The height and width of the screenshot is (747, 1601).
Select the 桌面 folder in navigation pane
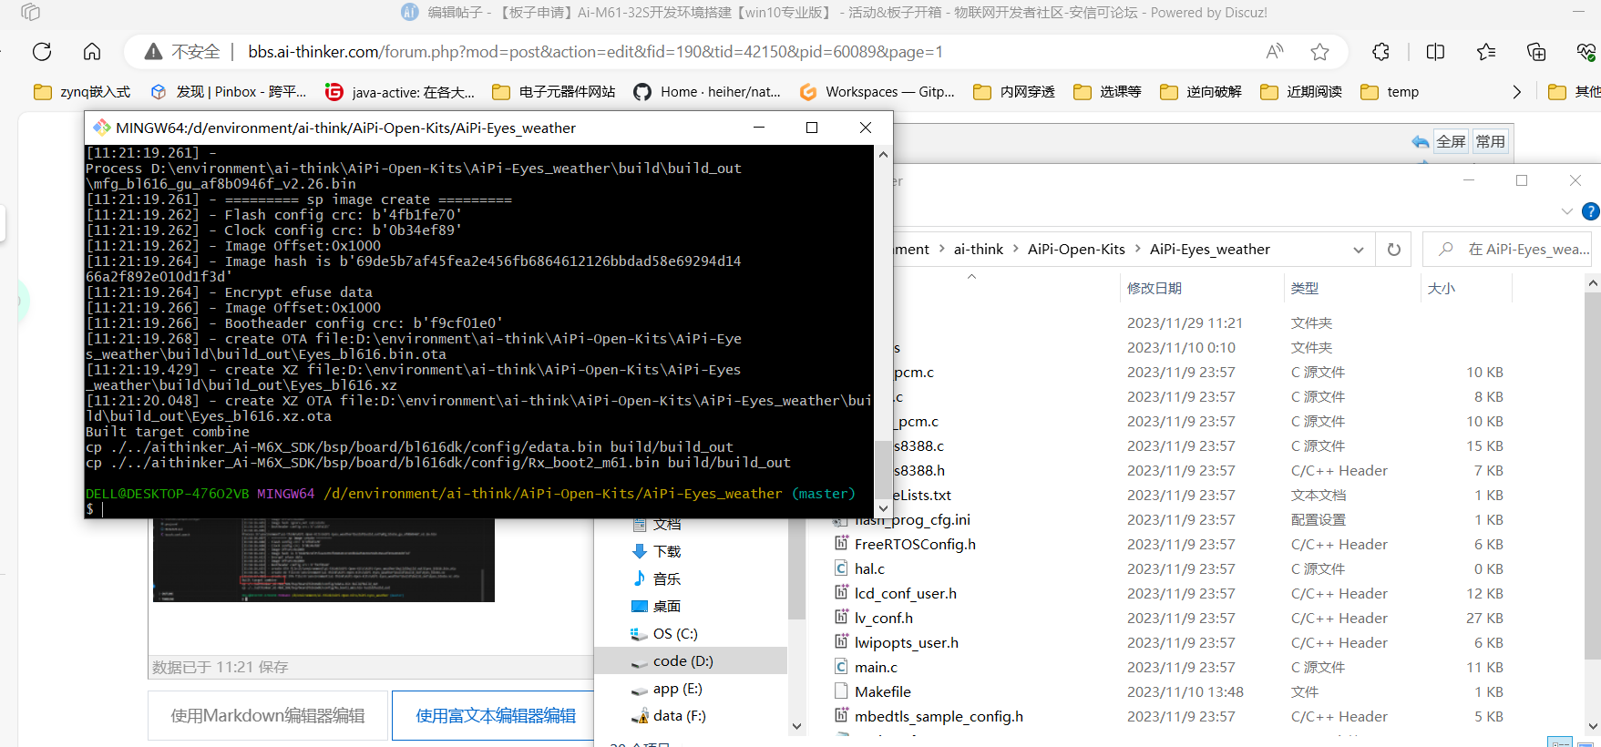(x=667, y=607)
